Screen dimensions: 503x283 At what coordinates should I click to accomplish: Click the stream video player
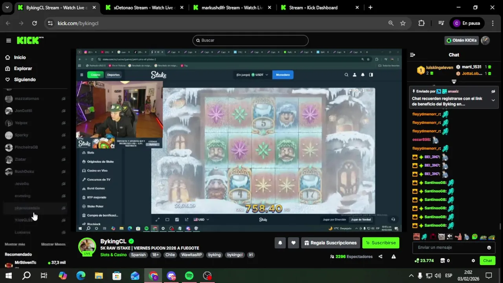tap(239, 140)
